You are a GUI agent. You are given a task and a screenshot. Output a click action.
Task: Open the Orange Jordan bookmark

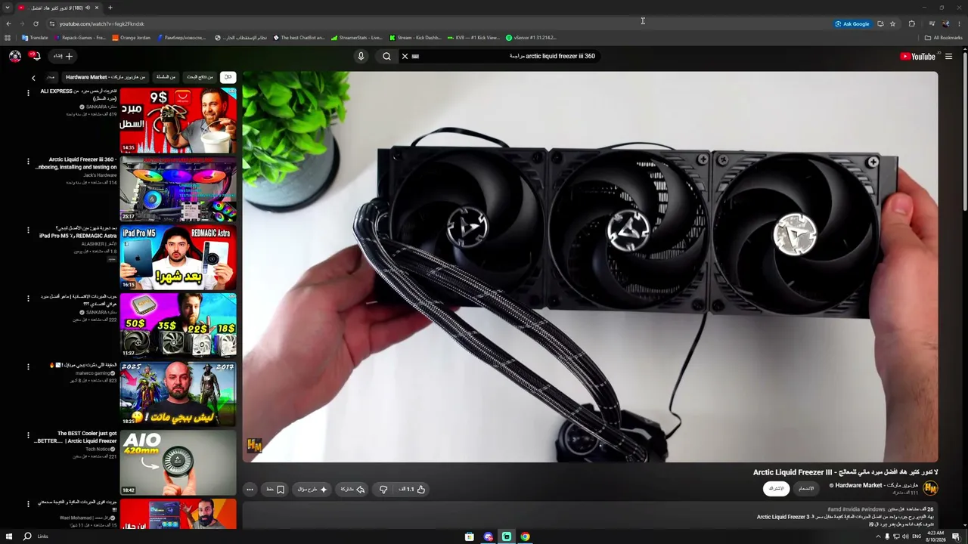click(131, 38)
